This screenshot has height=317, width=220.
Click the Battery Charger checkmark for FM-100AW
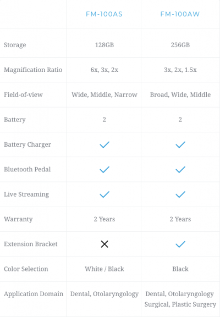180,144
